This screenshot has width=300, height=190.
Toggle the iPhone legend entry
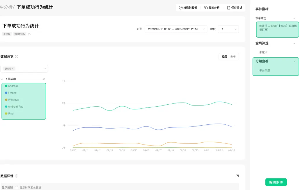click(x=11, y=93)
